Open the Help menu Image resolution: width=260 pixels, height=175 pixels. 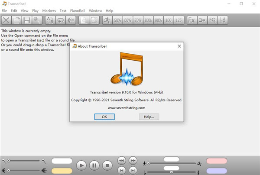[110, 11]
